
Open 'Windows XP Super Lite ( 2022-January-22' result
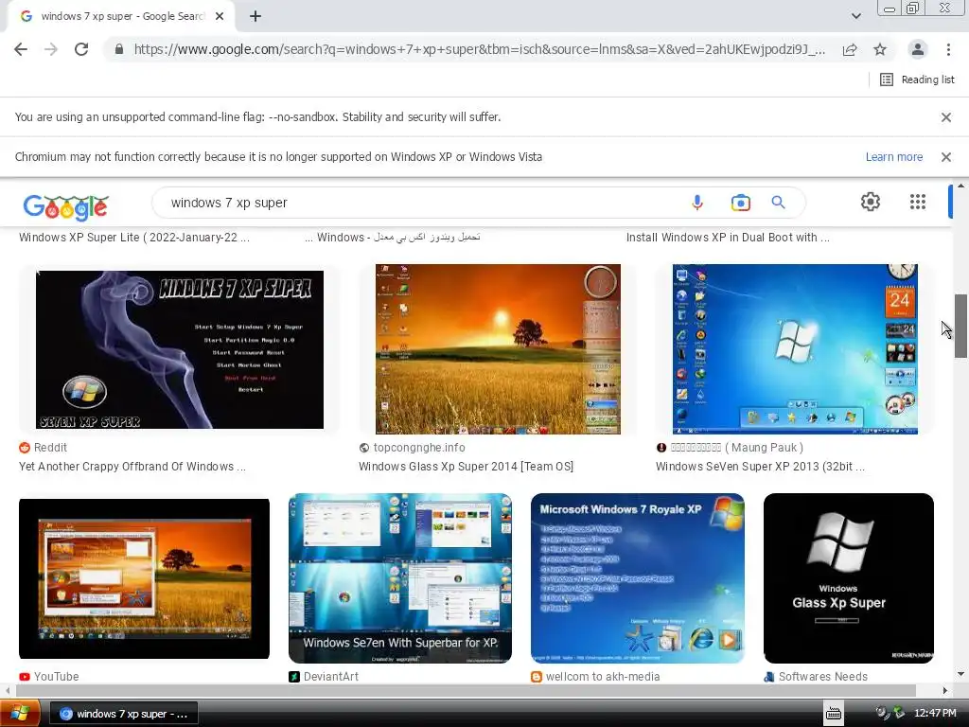pos(134,238)
